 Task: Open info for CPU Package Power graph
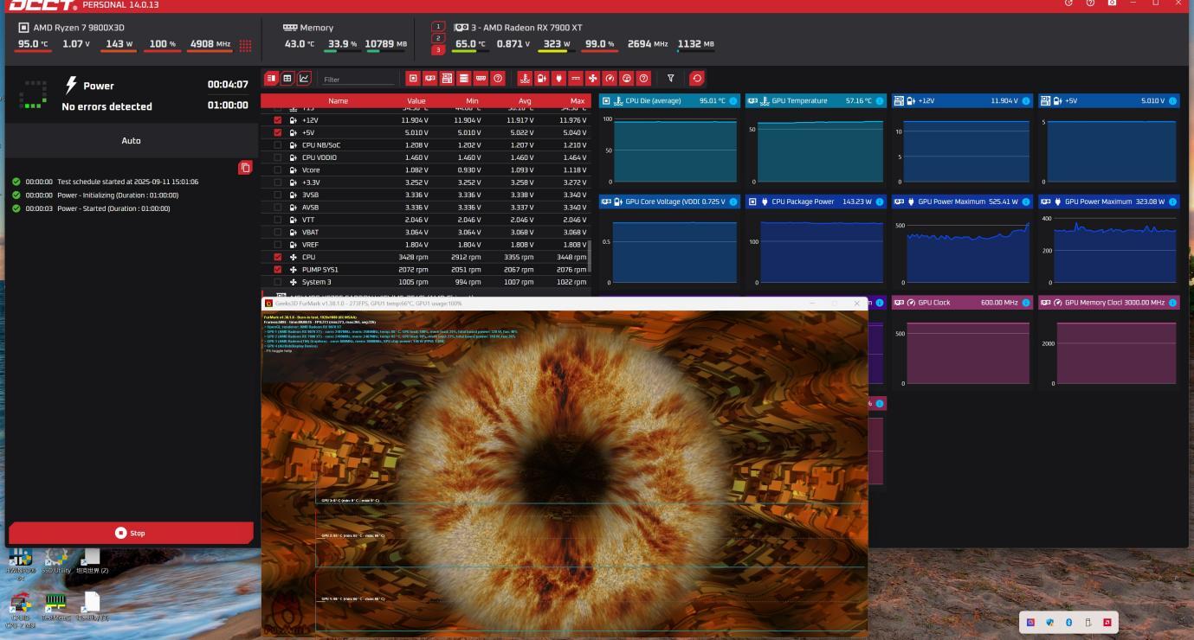click(x=880, y=202)
